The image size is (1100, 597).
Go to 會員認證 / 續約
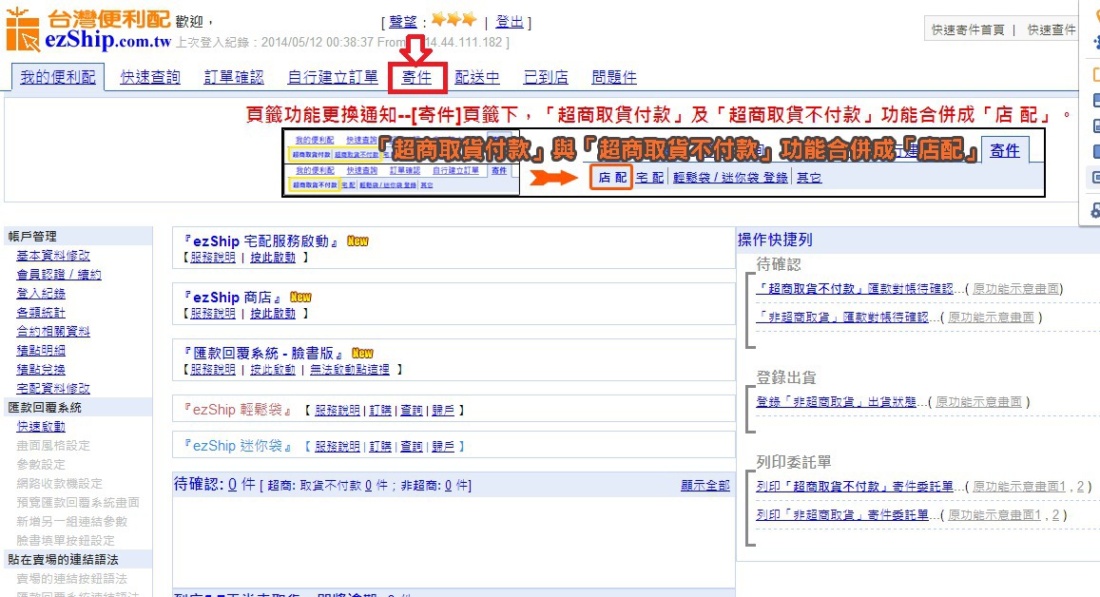click(59, 275)
